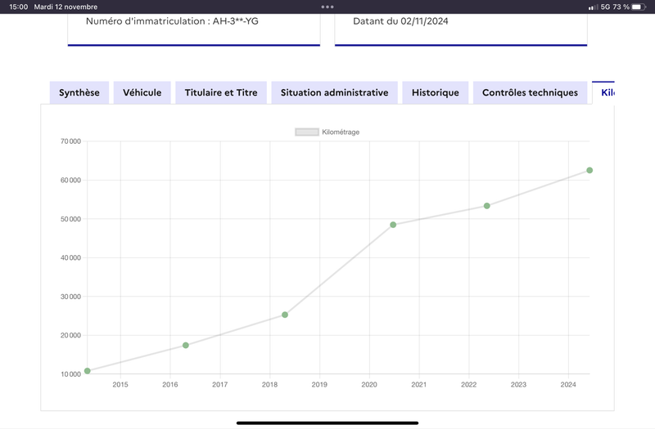Viewport: 655px width, 429px height.
Task: Tap the home indicator bar at bottom
Action: [x=327, y=422]
